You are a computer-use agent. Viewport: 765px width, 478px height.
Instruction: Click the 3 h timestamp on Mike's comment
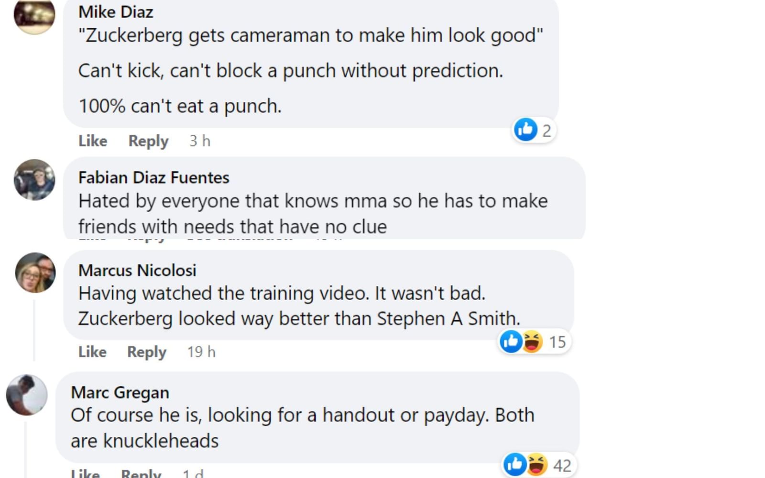[200, 141]
